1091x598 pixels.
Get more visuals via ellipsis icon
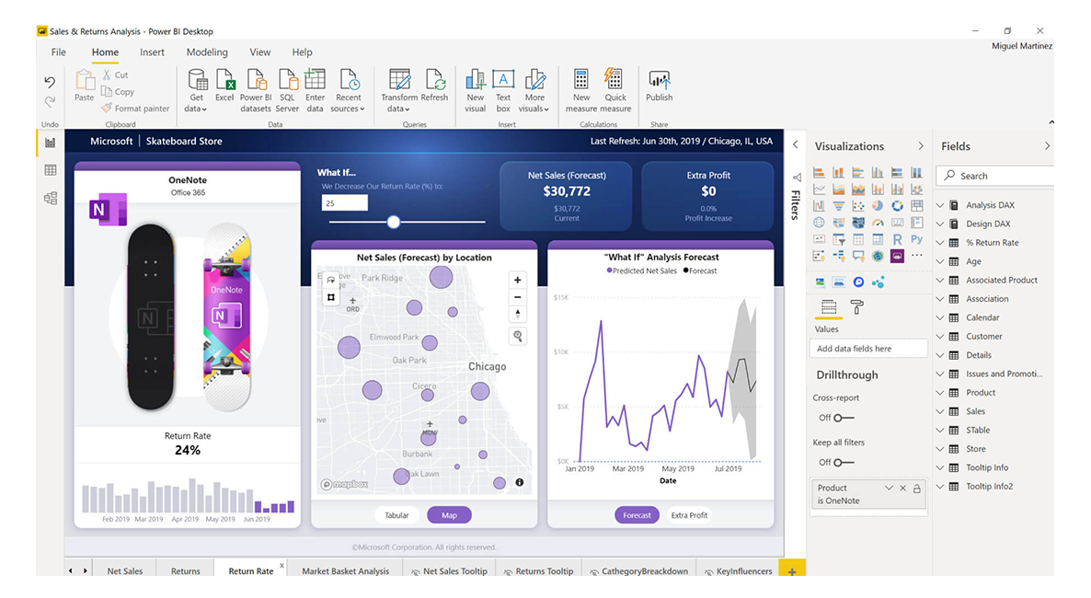click(916, 256)
